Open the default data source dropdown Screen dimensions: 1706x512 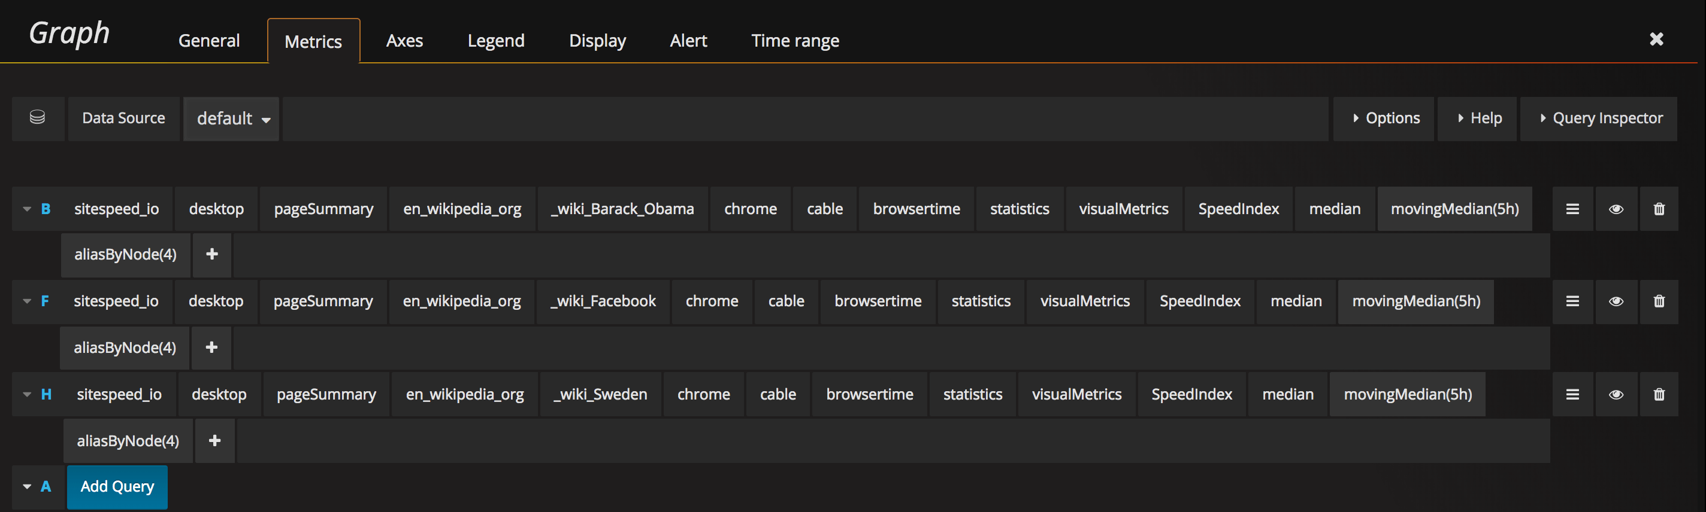(231, 119)
